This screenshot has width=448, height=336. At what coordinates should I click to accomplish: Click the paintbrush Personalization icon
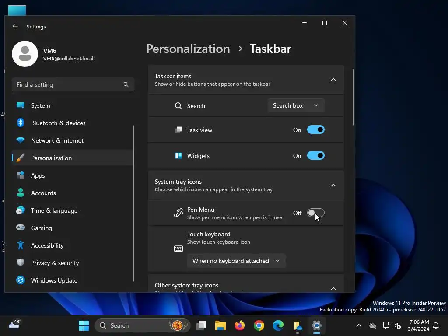pos(20,157)
